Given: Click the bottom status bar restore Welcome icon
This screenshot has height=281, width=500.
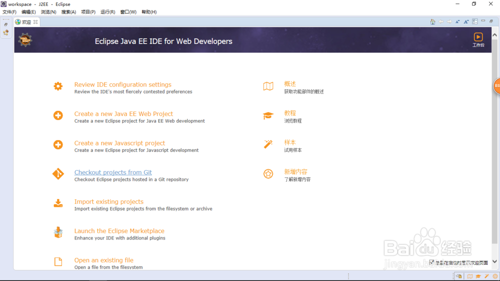Looking at the screenshot, I should pos(458,276).
